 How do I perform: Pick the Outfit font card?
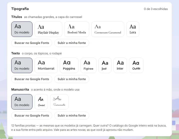point(136,65)
